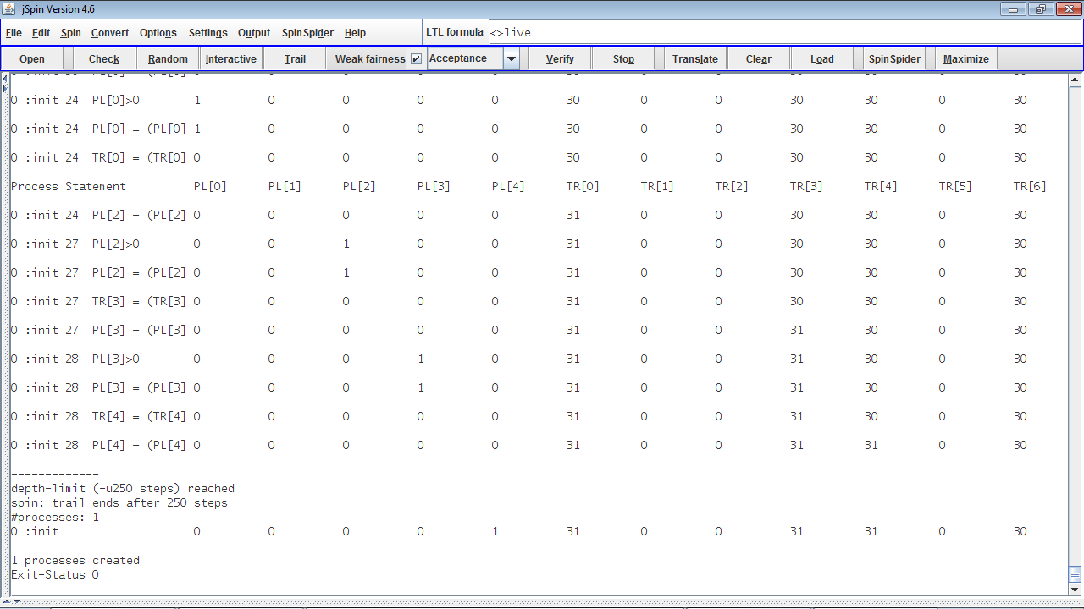Click the Maximize pane button
Image resolution: width=1084 pixels, height=609 pixels.
(x=965, y=59)
